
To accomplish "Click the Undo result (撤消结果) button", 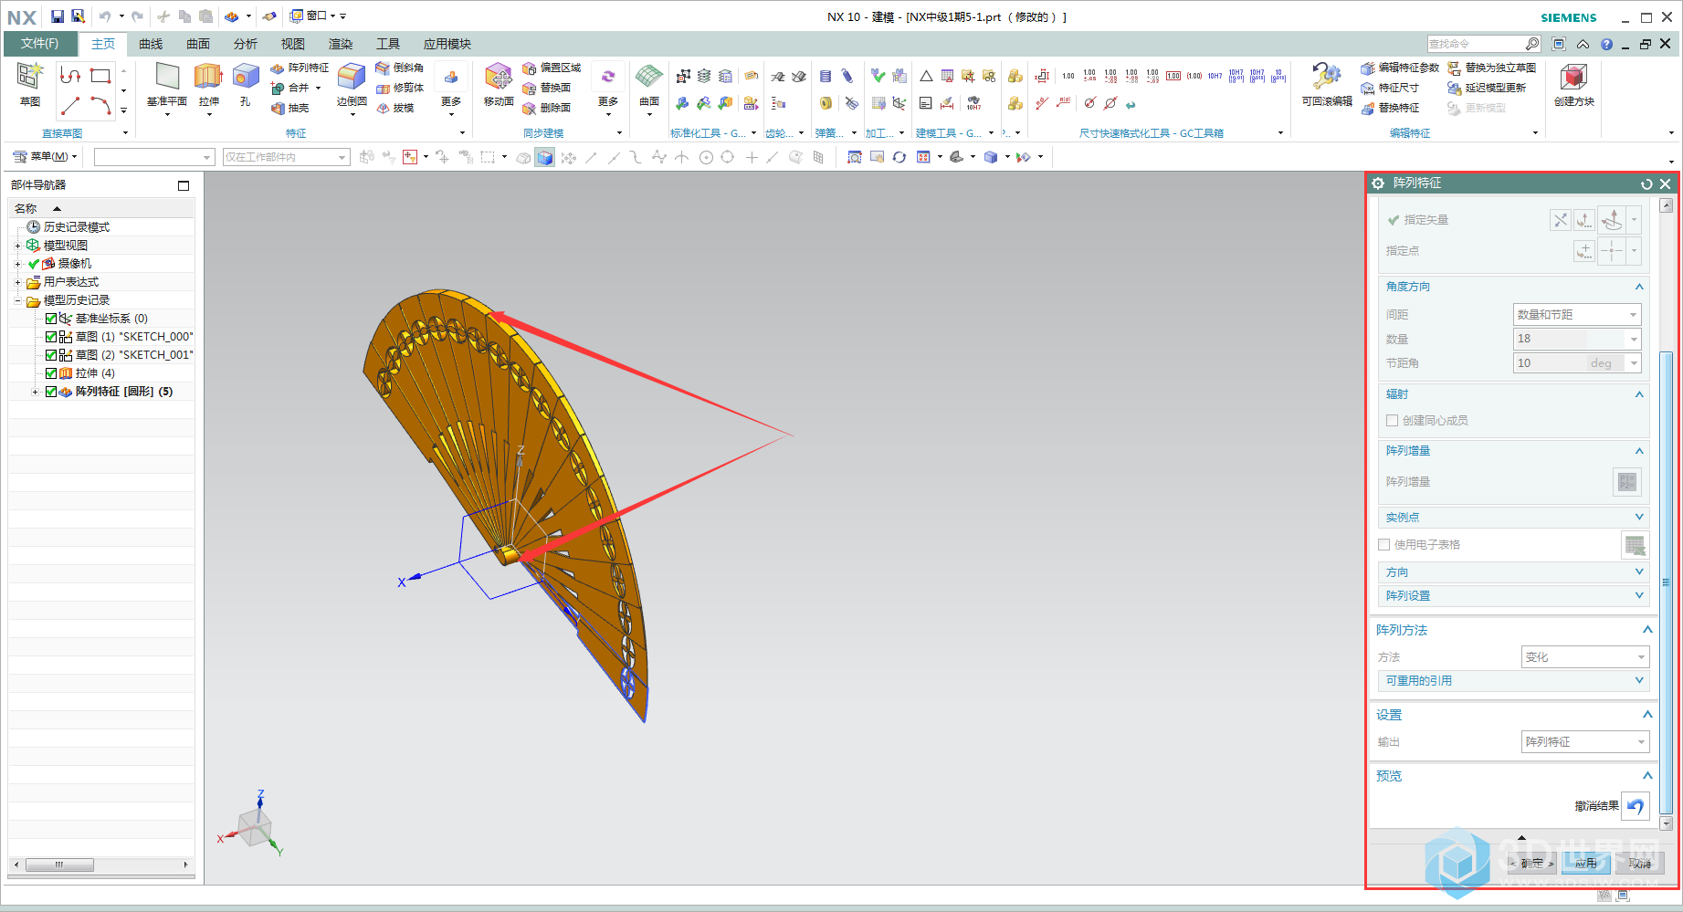I will pyautogui.click(x=1635, y=806).
